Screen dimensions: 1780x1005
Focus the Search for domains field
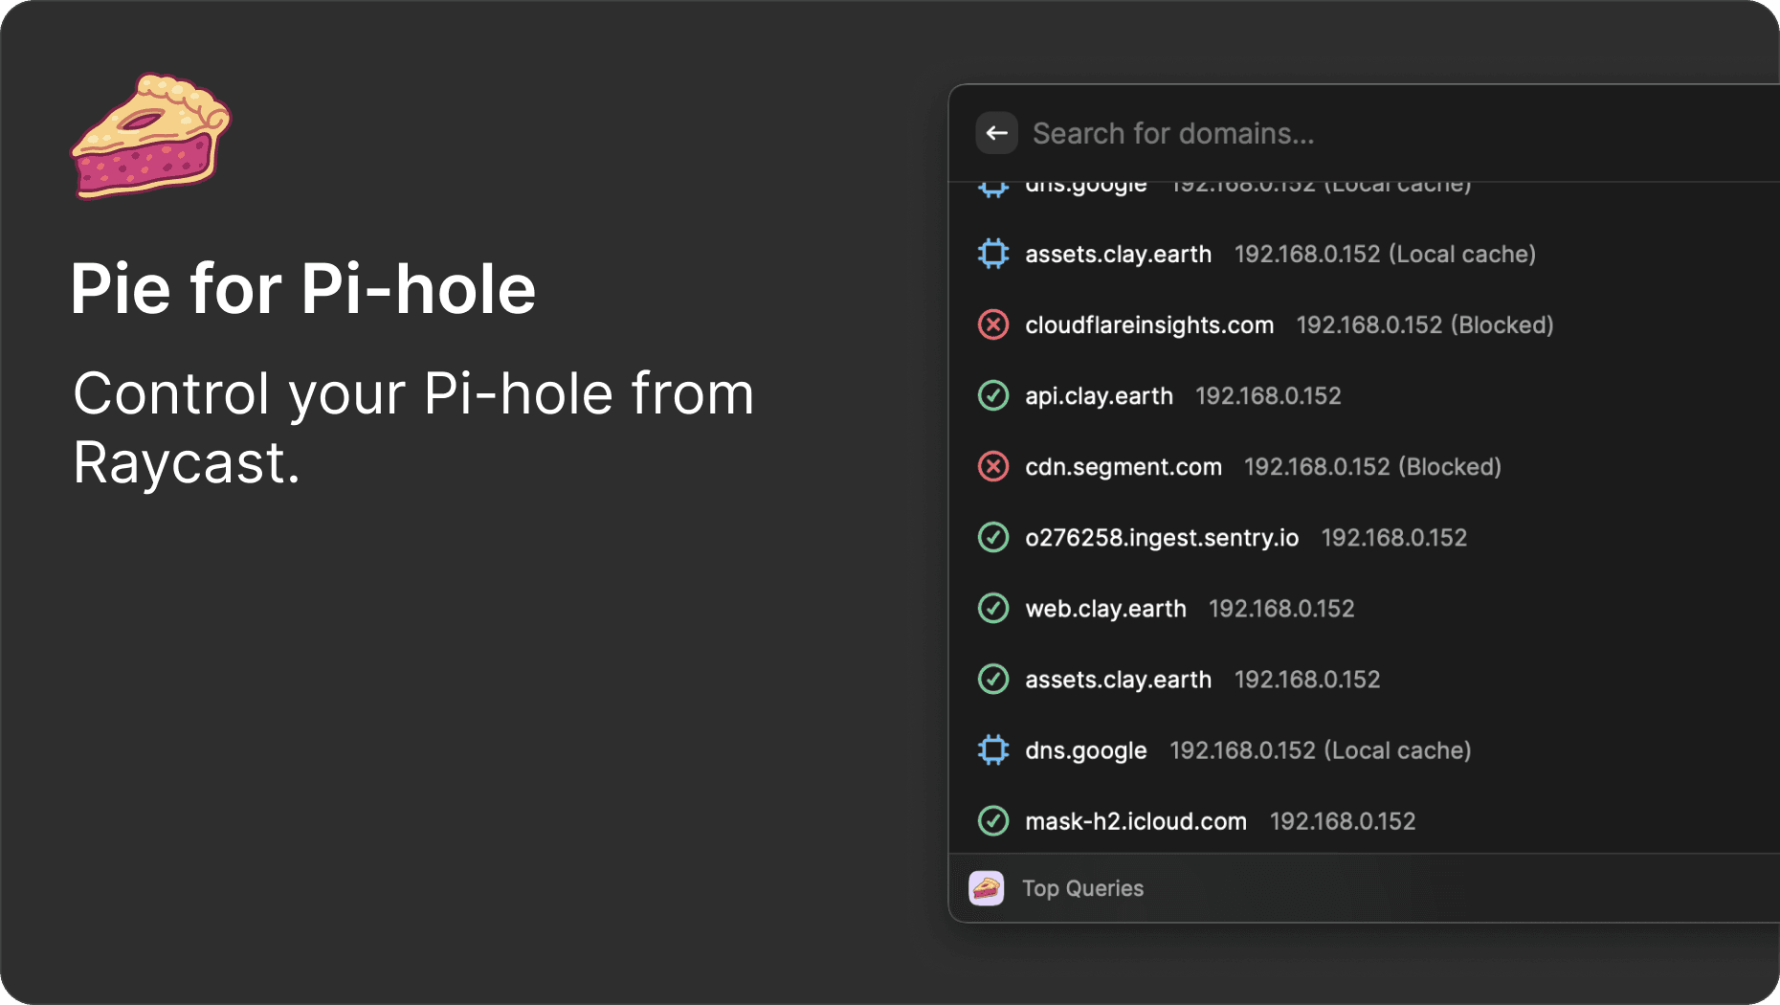[x=1173, y=133]
